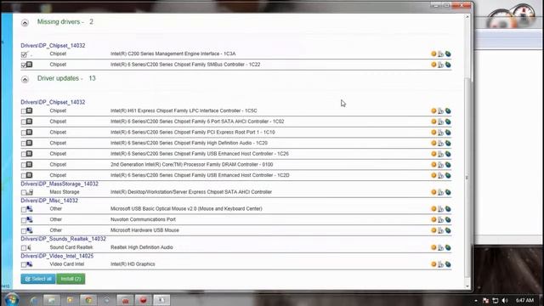Open document icon for 6 Port SATA AHCI row
The width and height of the screenshot is (544, 306).
click(x=440, y=122)
